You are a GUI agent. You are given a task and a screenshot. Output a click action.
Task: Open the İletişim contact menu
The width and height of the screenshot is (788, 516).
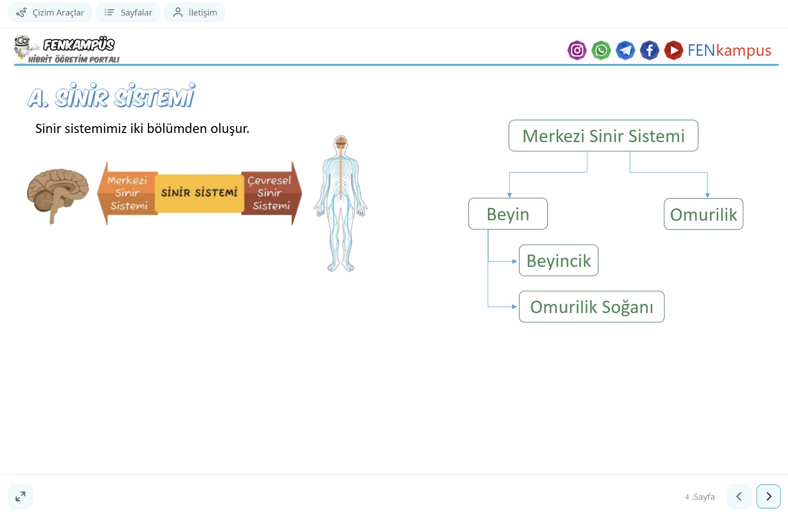[195, 12]
